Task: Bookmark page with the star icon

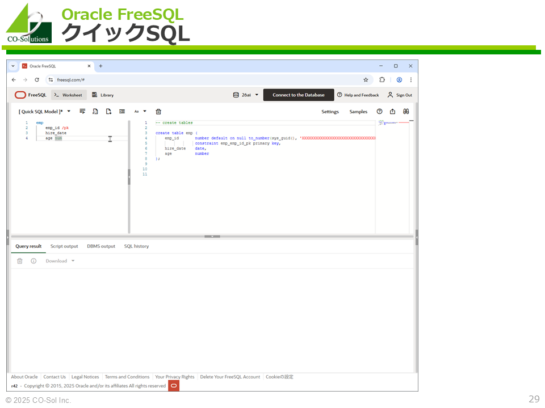Action: (x=366, y=80)
